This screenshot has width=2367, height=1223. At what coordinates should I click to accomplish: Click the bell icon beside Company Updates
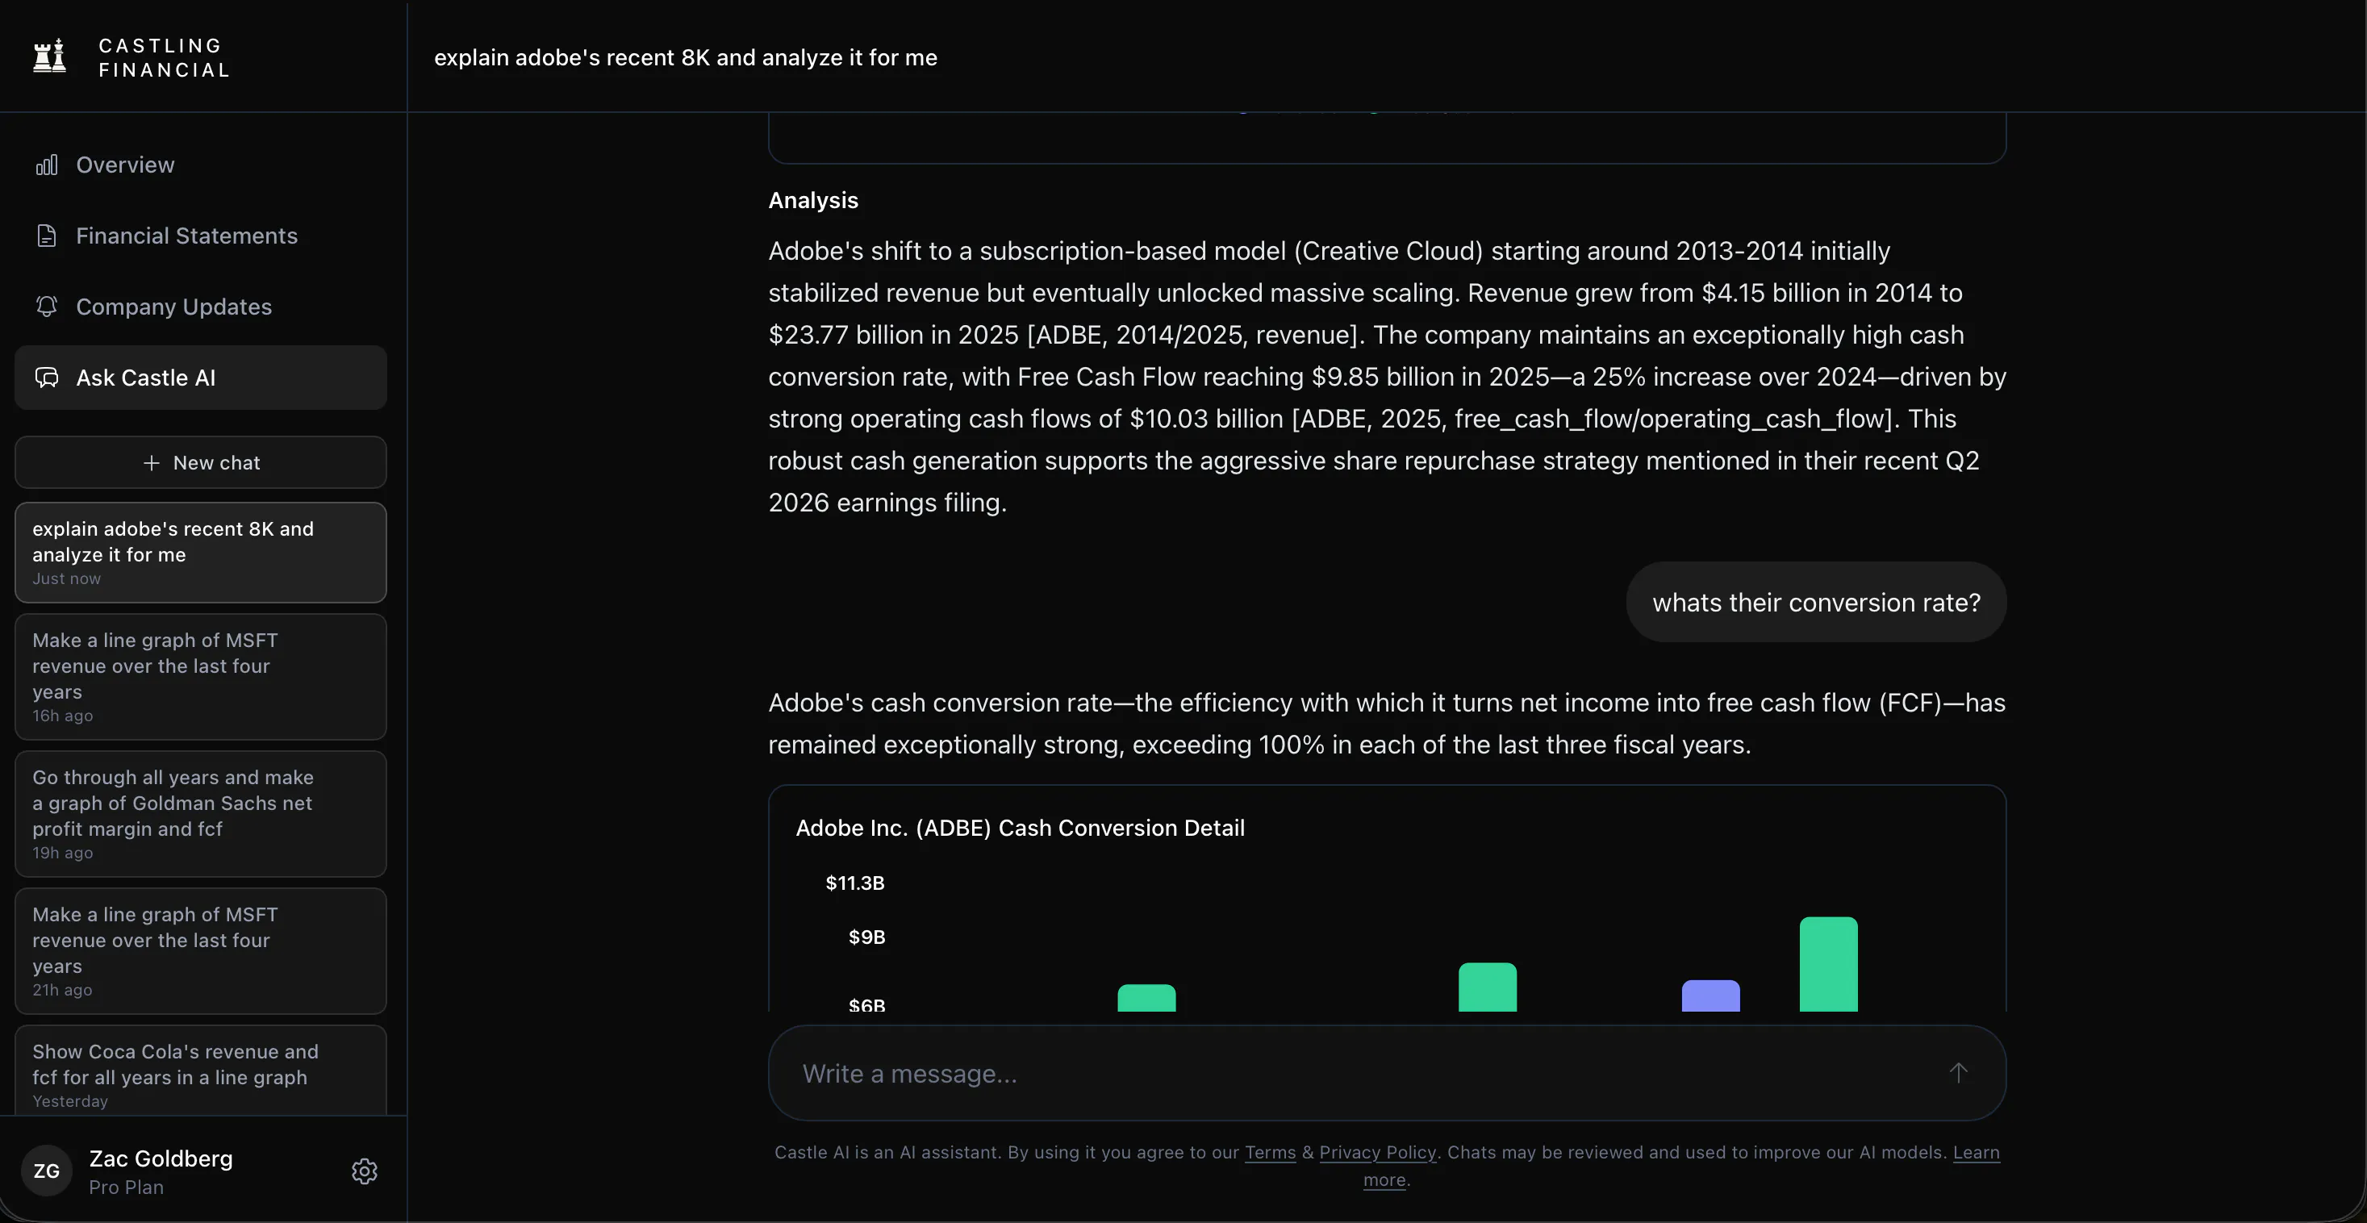46,306
